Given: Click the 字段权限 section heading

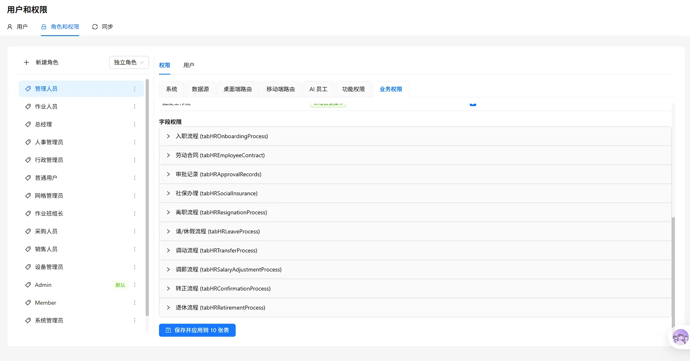Looking at the screenshot, I should point(170,122).
